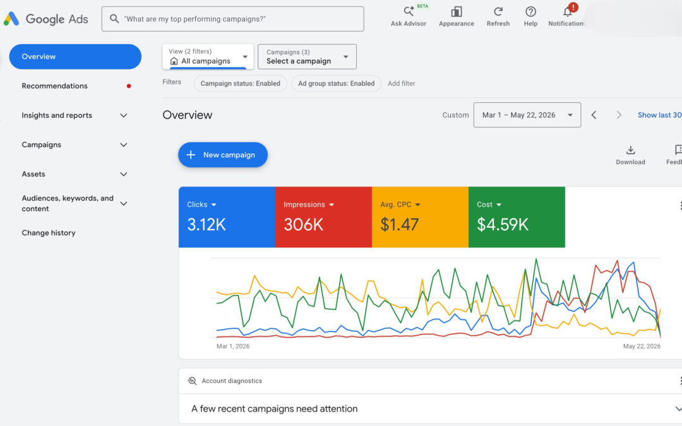This screenshot has height=426, width=682.
Task: Download the overview report
Action: [630, 155]
